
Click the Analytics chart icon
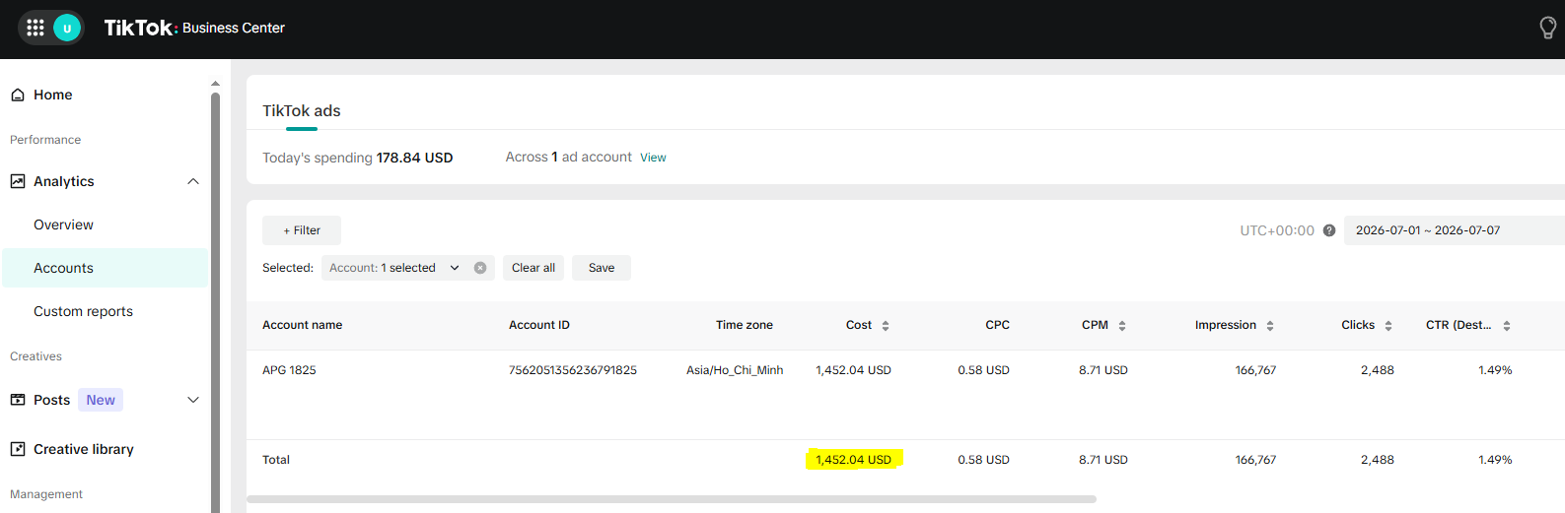tap(18, 181)
